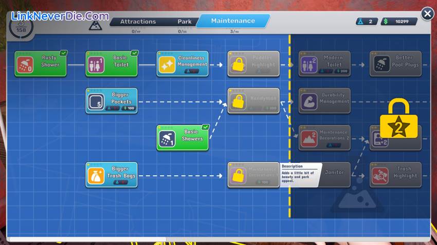437x245 pixels.
Task: Switch to the Attractions tab
Action: click(x=138, y=22)
